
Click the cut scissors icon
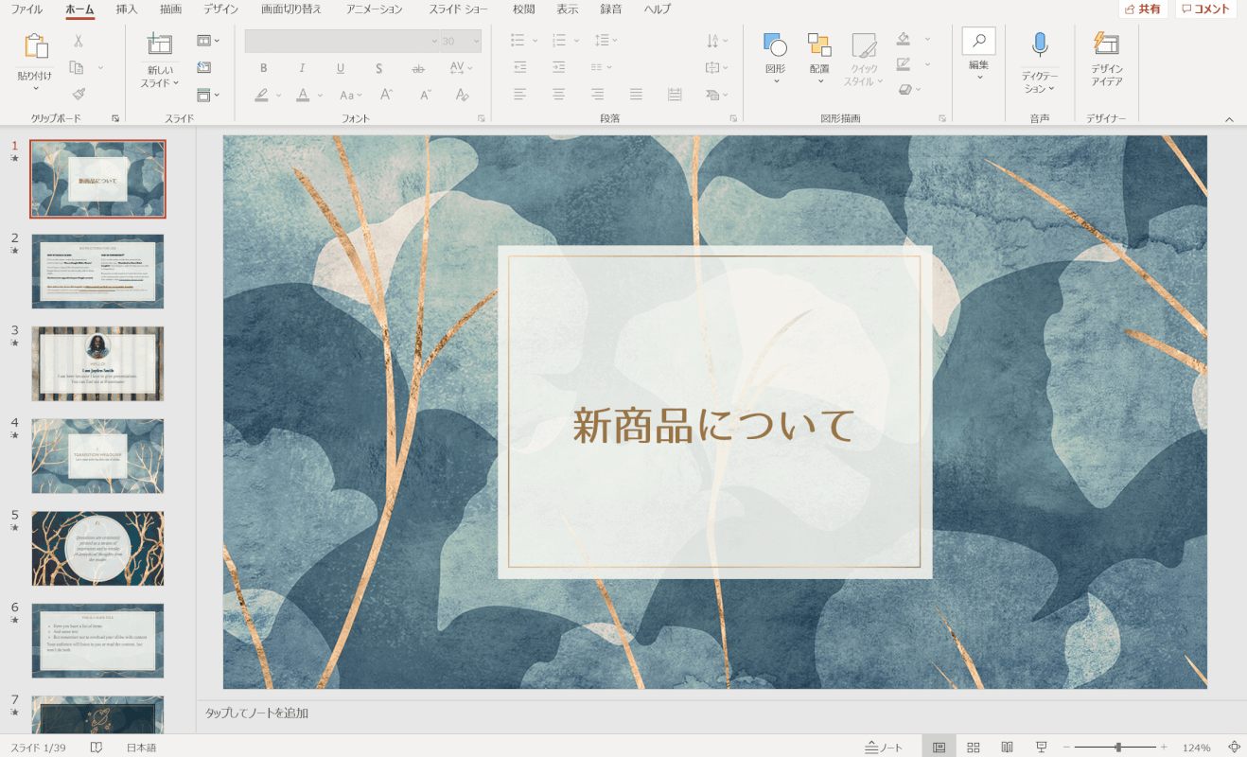(79, 41)
